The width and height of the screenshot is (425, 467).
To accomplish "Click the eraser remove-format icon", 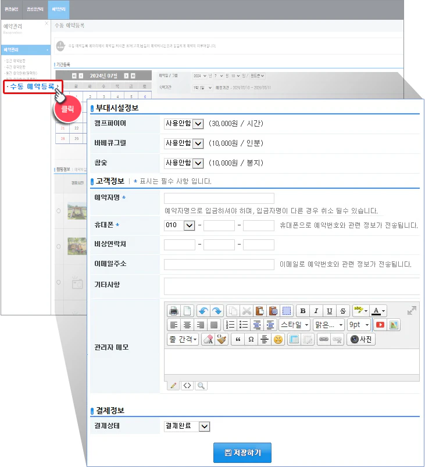I will click(208, 339).
